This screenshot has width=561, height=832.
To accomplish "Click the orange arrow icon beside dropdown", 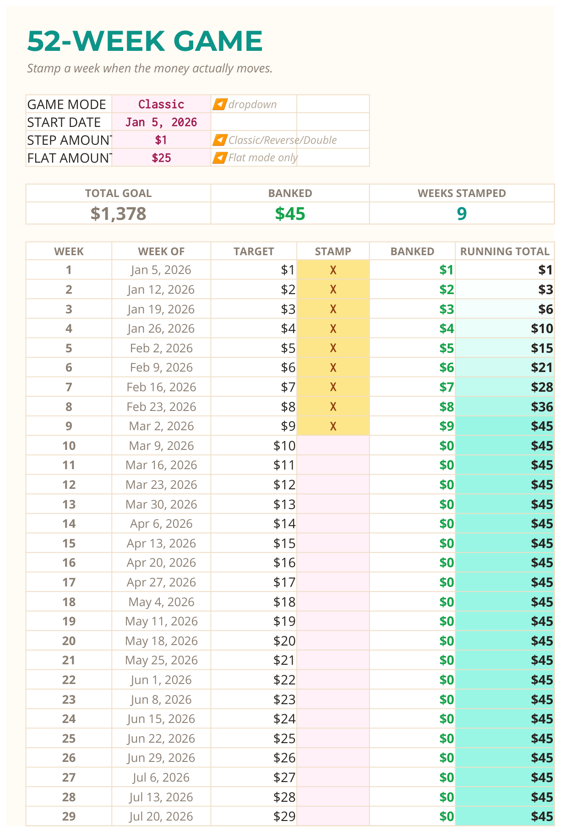I will click(220, 104).
